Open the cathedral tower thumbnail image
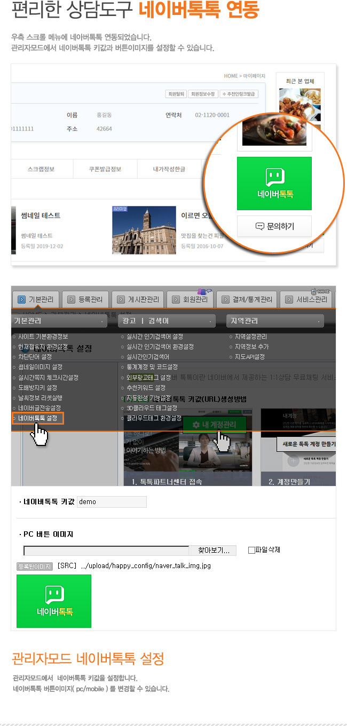 point(144,230)
